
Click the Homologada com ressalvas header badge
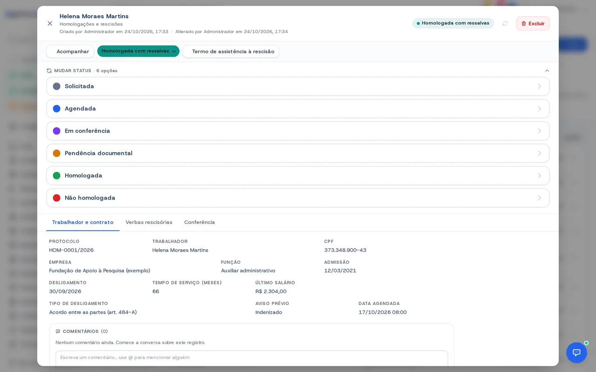(x=453, y=23)
